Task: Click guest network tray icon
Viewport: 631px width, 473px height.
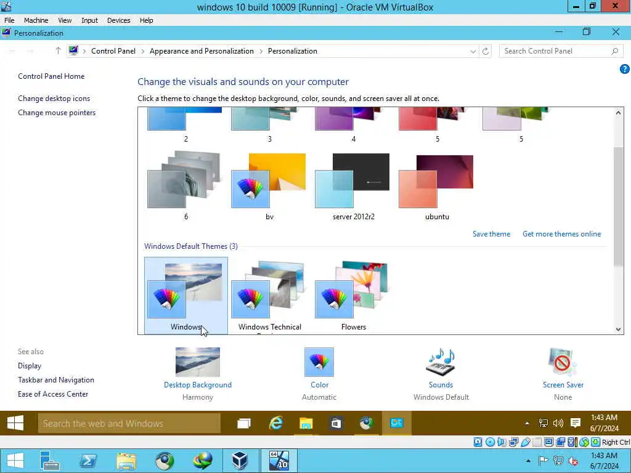Action: (543, 422)
